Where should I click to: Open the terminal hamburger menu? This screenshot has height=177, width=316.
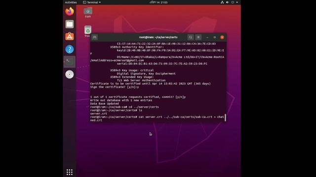(198, 37)
